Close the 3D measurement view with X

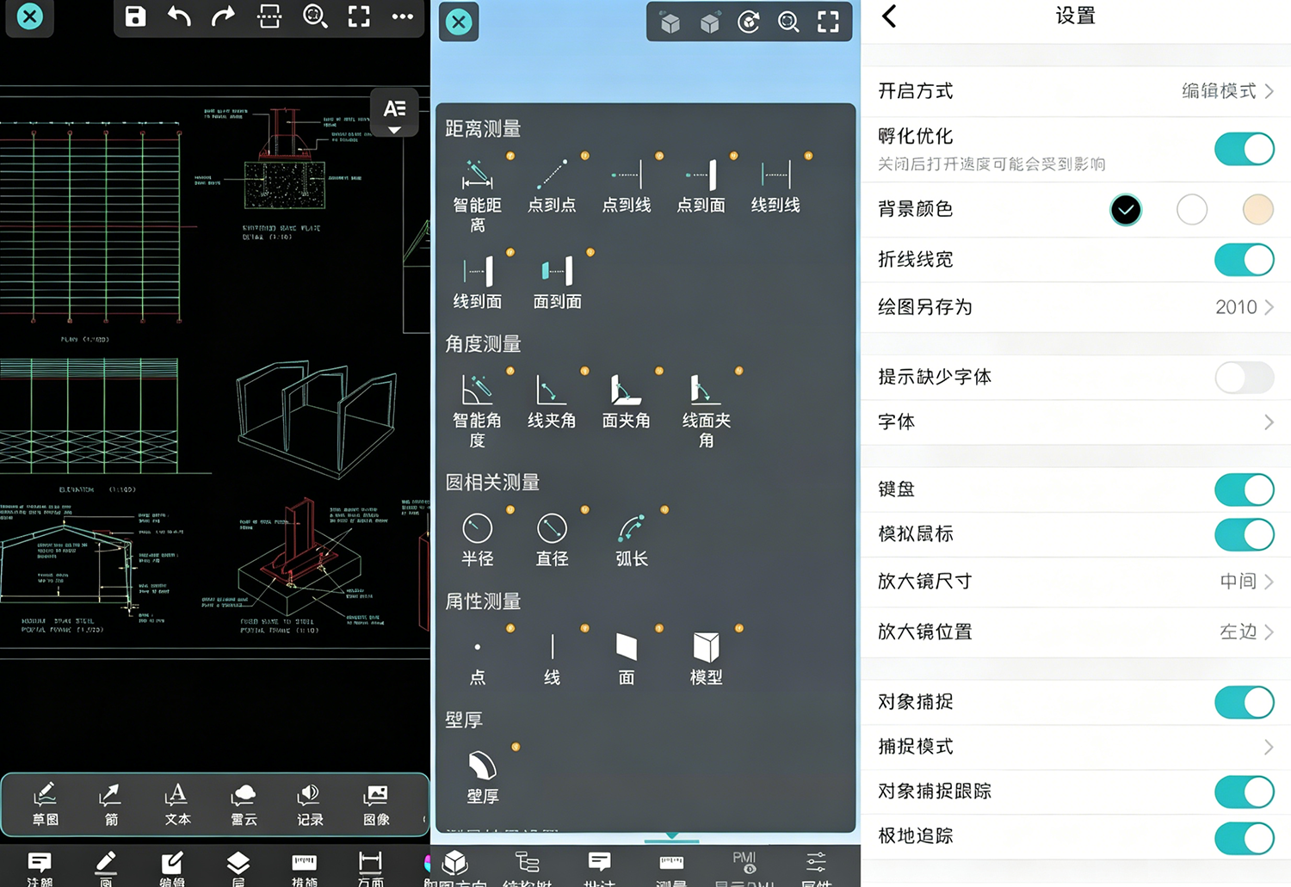click(459, 22)
